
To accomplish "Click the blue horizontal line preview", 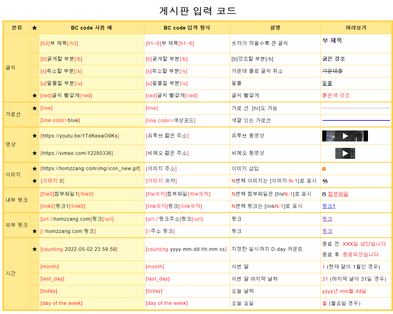I will pyautogui.click(x=356, y=120).
